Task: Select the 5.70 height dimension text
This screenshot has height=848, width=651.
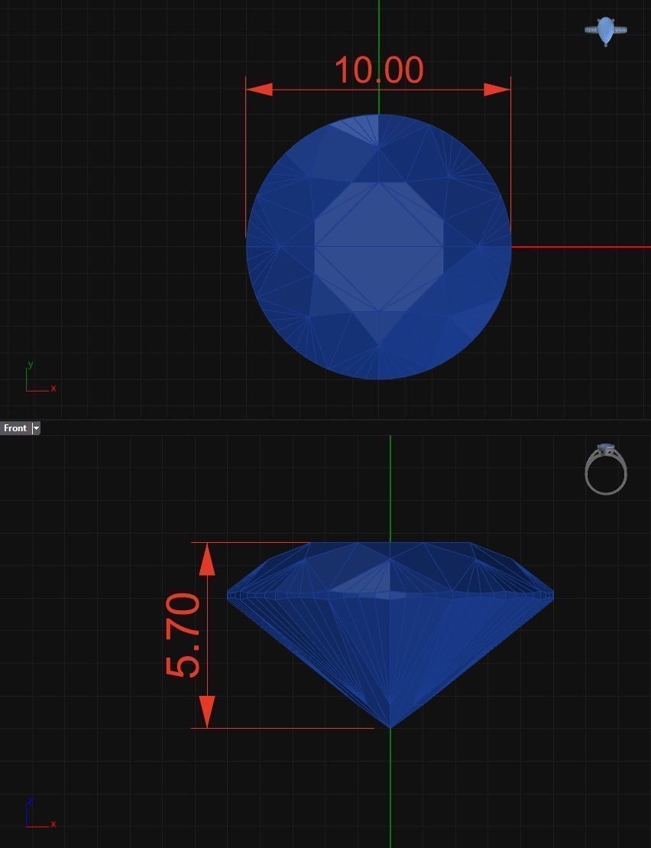Action: pyautogui.click(x=183, y=635)
